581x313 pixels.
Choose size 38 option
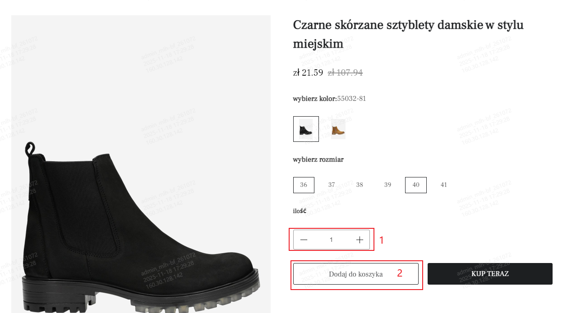pyautogui.click(x=360, y=185)
